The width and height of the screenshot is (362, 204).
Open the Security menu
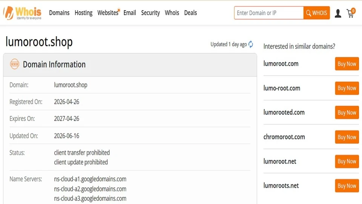(x=150, y=13)
